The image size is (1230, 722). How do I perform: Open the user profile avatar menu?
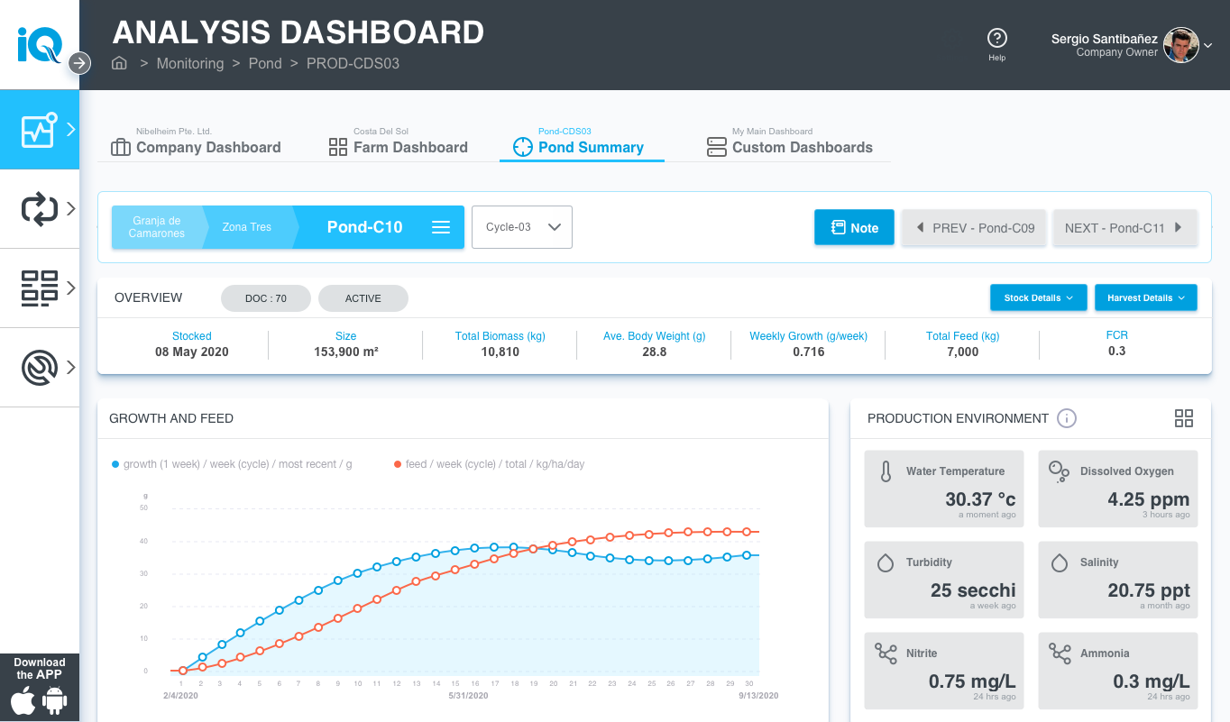(x=1180, y=45)
